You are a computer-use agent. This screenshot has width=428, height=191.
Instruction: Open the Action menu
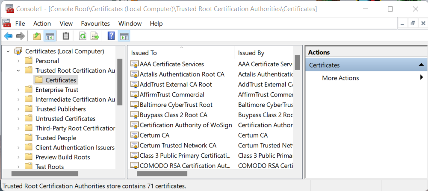42,24
